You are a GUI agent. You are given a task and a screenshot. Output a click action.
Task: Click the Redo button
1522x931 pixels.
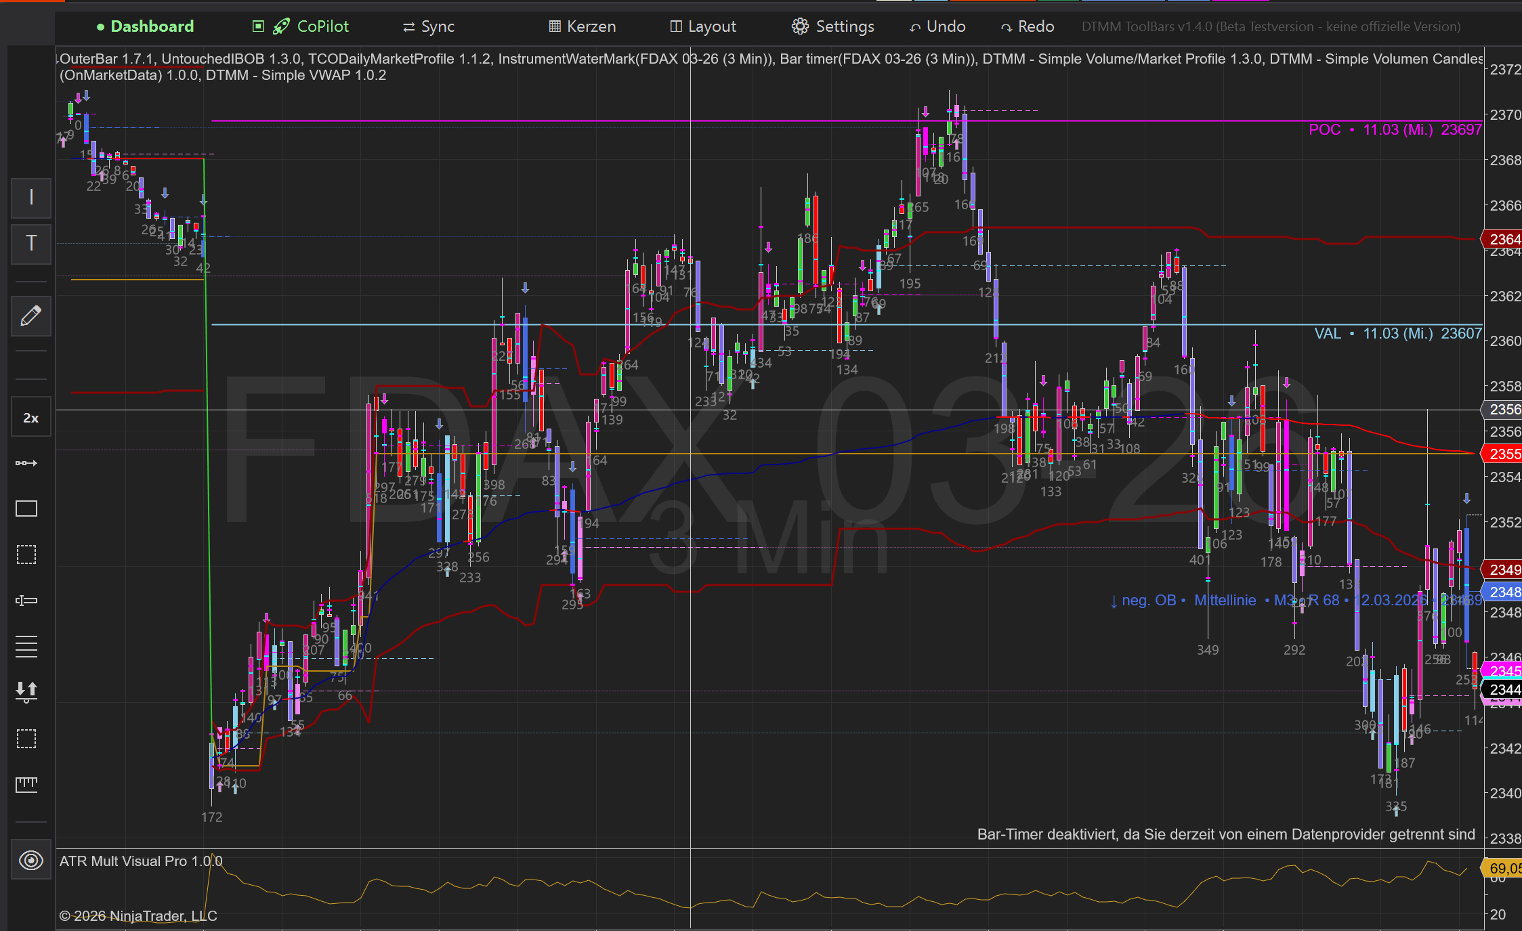point(1027,26)
